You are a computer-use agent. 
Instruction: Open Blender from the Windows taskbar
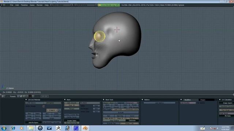pyautogui.click(x=85, y=128)
